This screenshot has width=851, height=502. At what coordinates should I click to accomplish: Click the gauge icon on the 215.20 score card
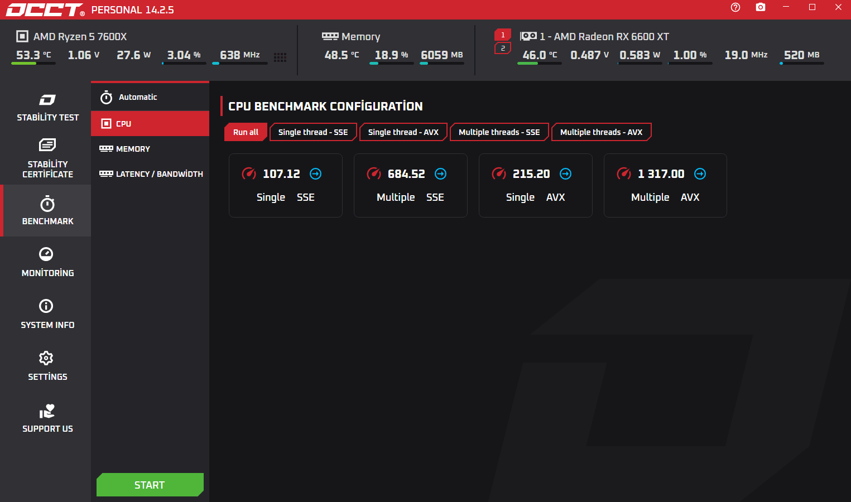499,173
